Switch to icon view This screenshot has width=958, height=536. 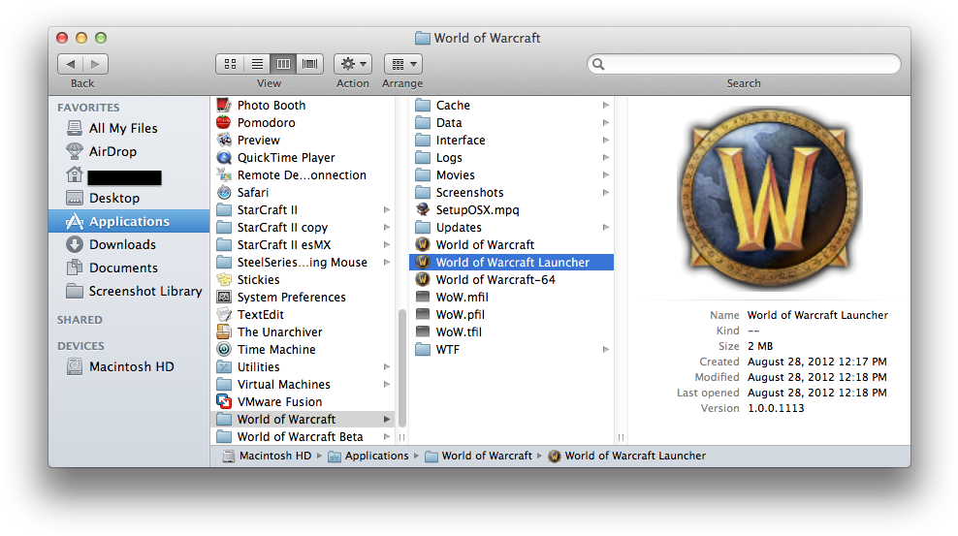pos(231,64)
